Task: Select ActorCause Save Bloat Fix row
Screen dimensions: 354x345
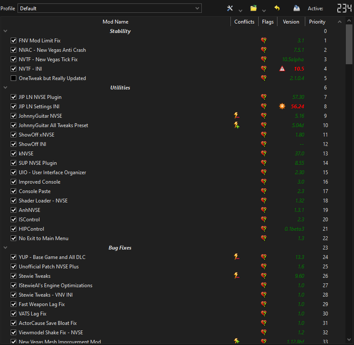Action: coord(173,323)
